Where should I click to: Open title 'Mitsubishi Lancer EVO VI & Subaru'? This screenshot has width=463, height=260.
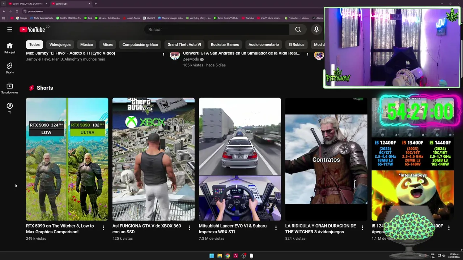click(233, 229)
